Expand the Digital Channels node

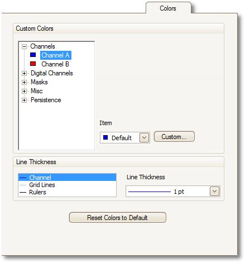[24, 73]
